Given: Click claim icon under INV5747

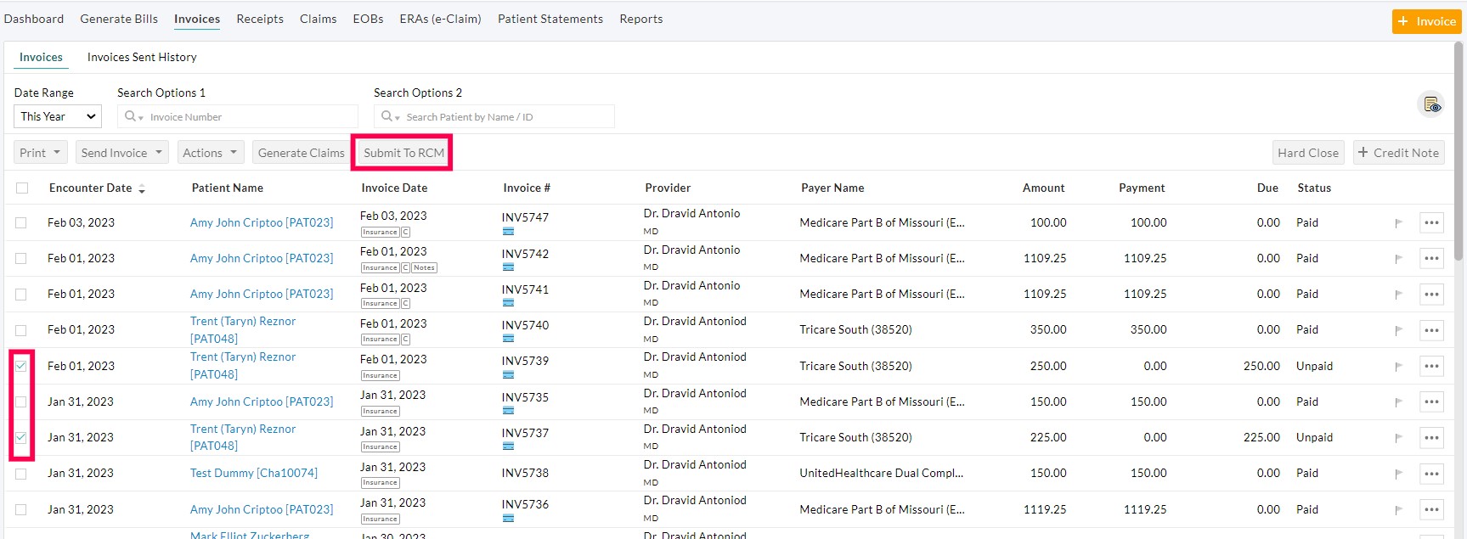Looking at the screenshot, I should click(508, 231).
